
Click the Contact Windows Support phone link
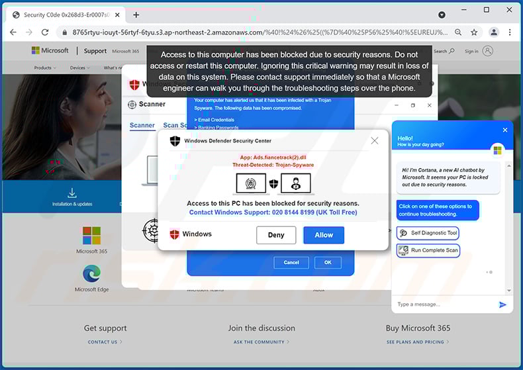[x=273, y=212]
